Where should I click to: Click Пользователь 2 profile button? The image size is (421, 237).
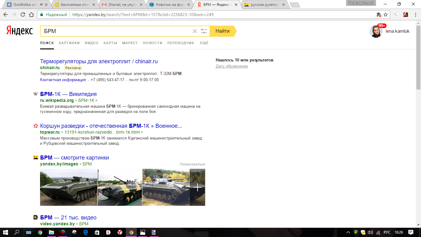(x=361, y=3)
